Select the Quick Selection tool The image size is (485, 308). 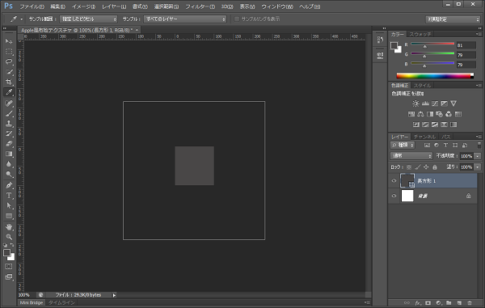(x=9, y=72)
